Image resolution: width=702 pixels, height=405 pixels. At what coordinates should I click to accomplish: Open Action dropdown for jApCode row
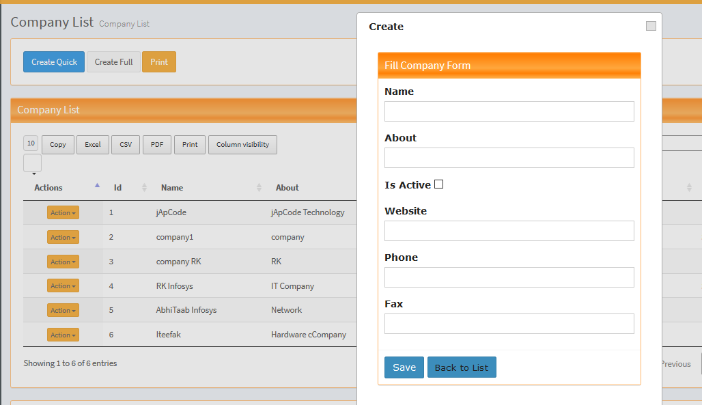[x=63, y=212]
